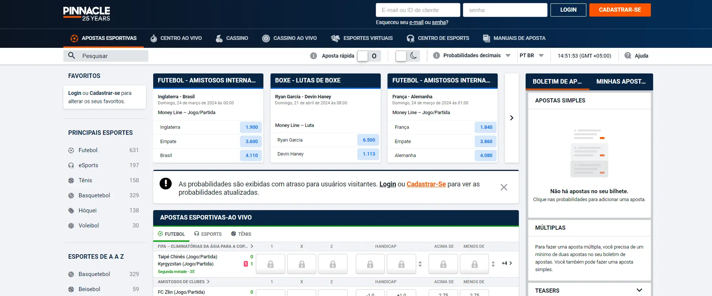Click next arrow on featured matches carousel

(x=512, y=118)
